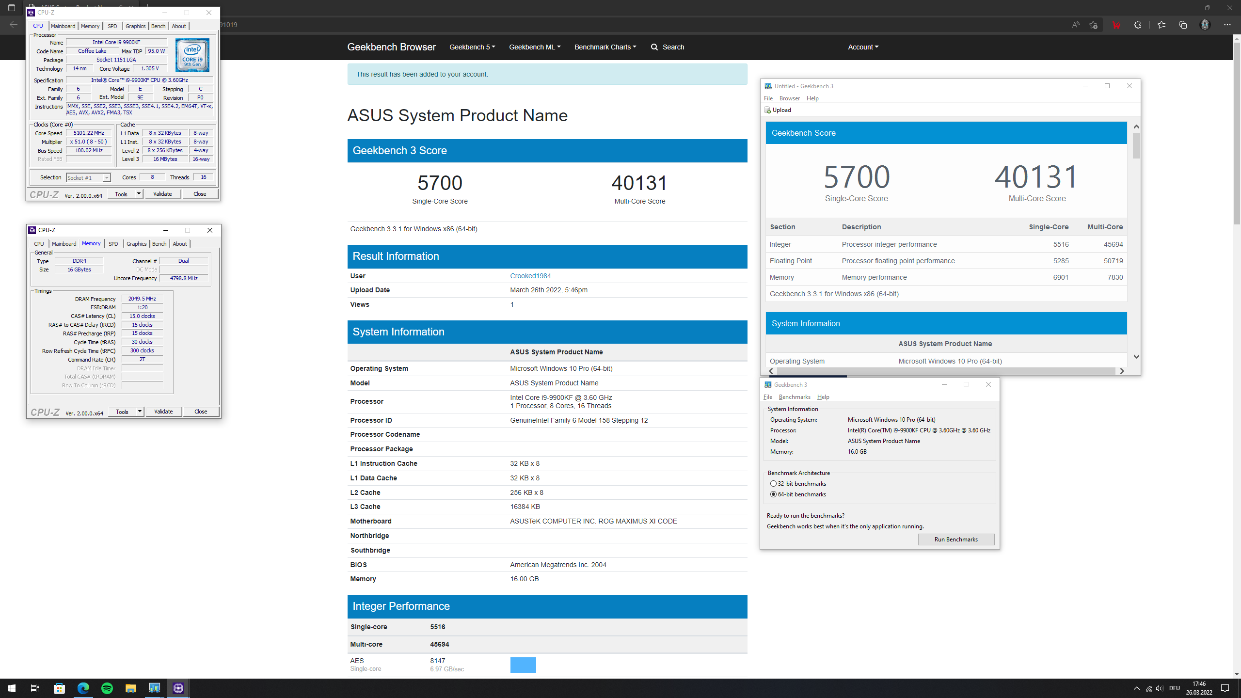
Task: Switch to Mainboard tab in top CPU-Z window
Action: pyautogui.click(x=63, y=26)
